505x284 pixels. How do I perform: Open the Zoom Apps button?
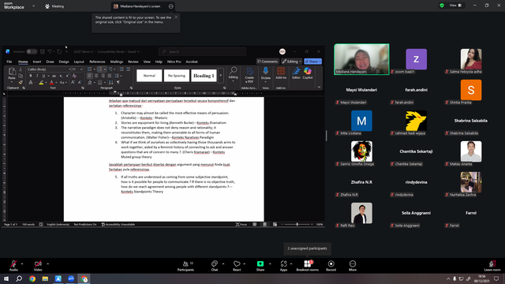click(283, 266)
